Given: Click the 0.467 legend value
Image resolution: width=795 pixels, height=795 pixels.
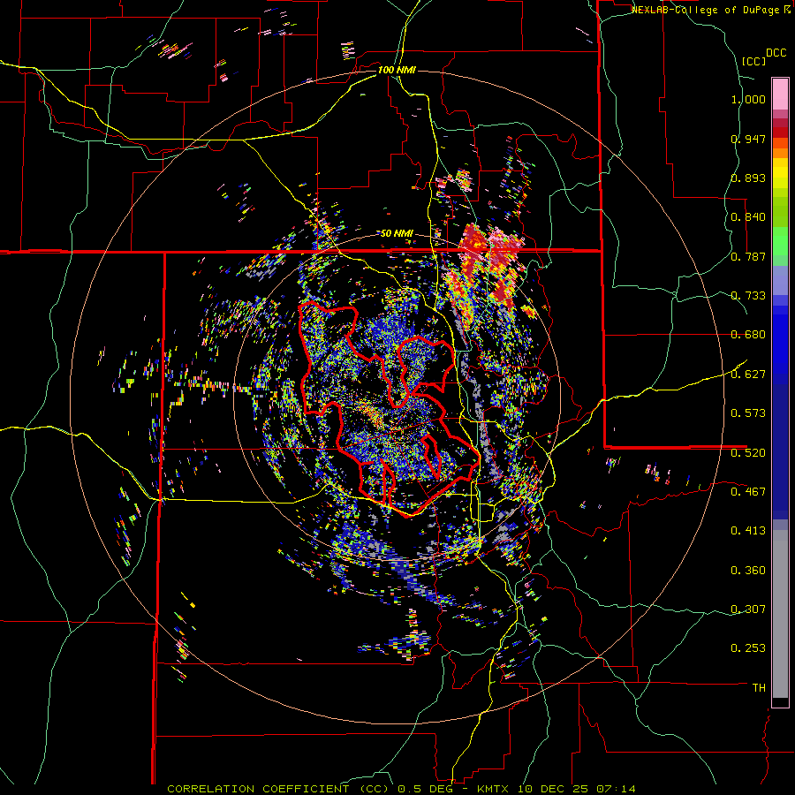Looking at the screenshot, I should [748, 491].
